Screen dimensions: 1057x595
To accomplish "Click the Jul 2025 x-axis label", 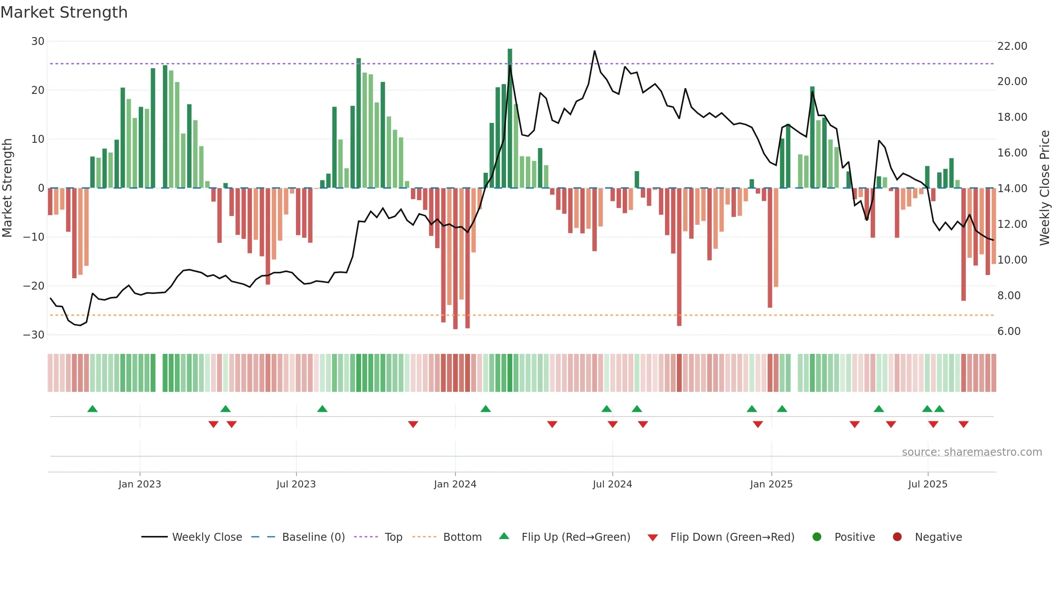I will pos(928,484).
